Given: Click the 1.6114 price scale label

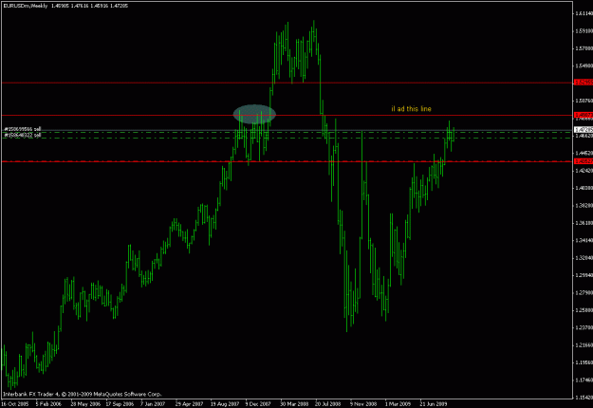Looking at the screenshot, I should [x=584, y=13].
